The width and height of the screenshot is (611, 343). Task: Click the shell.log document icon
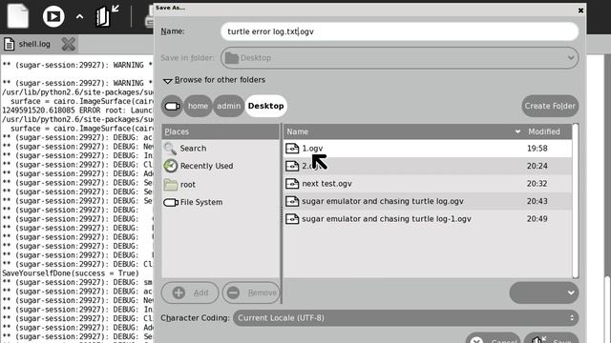tap(9, 44)
